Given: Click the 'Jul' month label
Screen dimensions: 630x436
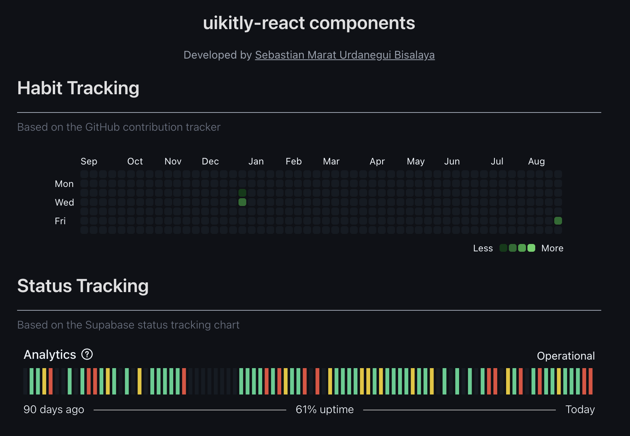Looking at the screenshot, I should tap(497, 161).
